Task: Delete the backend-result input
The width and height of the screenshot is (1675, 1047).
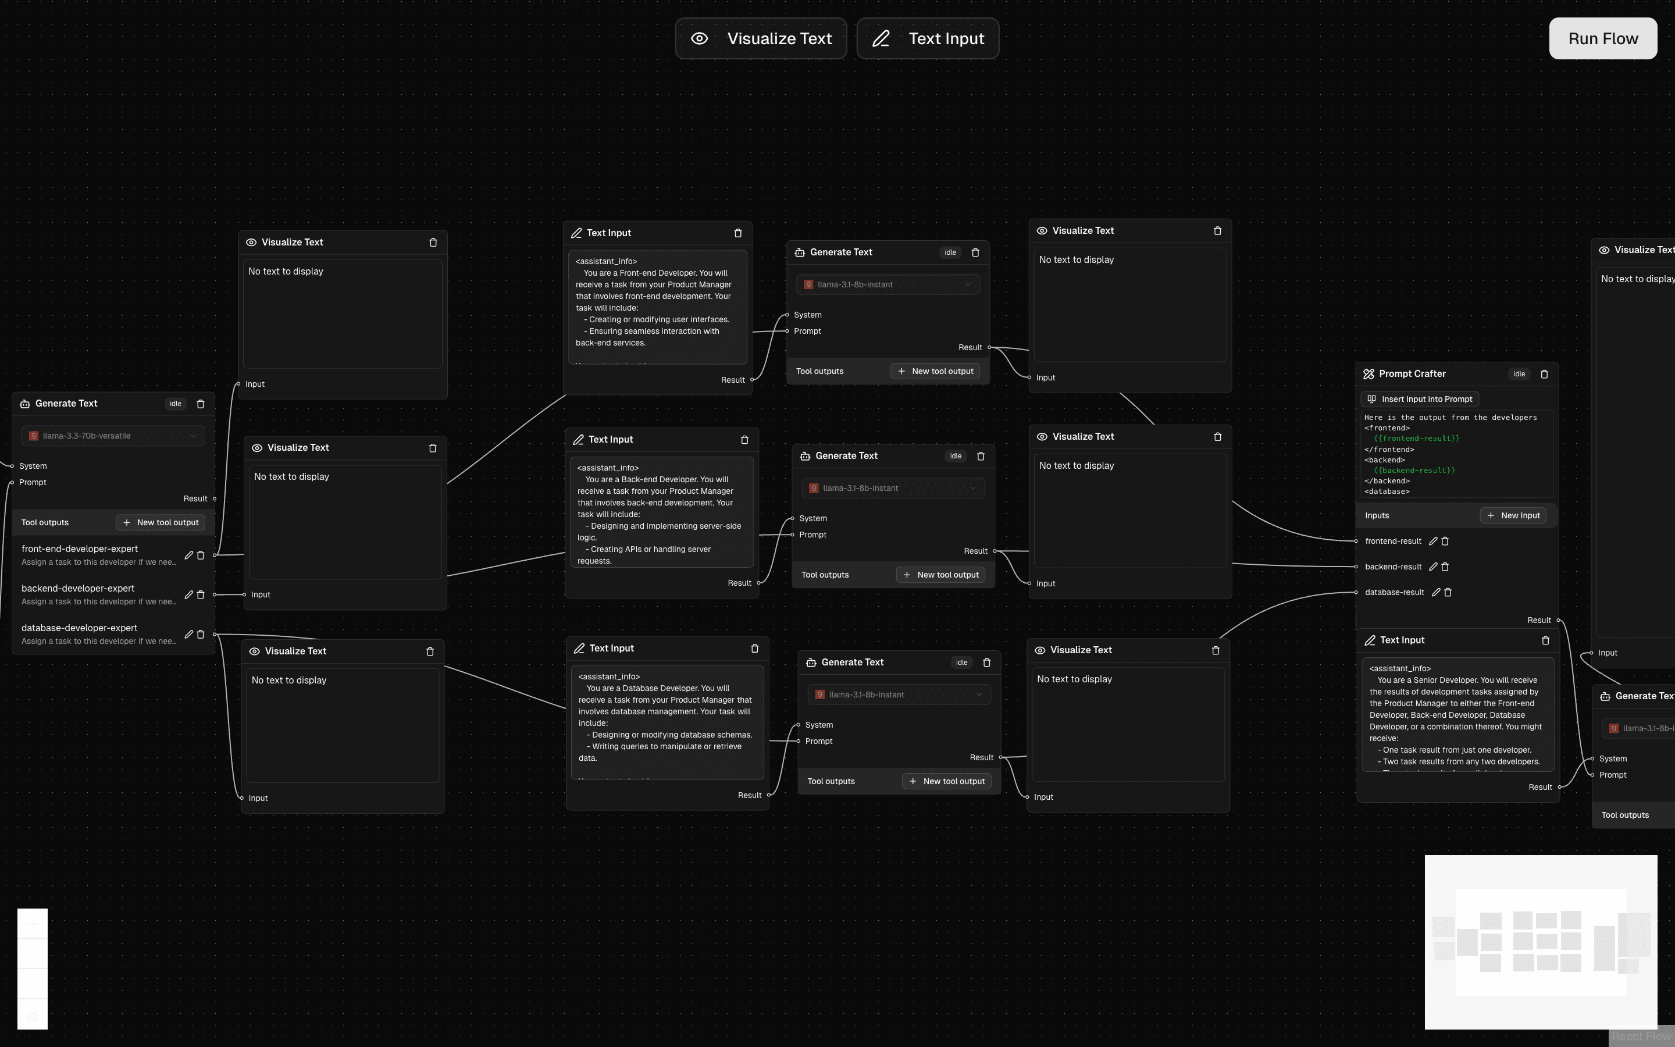Action: point(1445,567)
